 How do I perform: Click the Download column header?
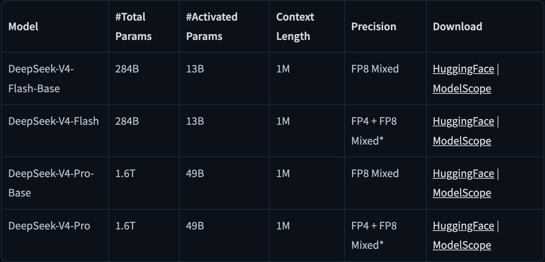[x=458, y=27]
